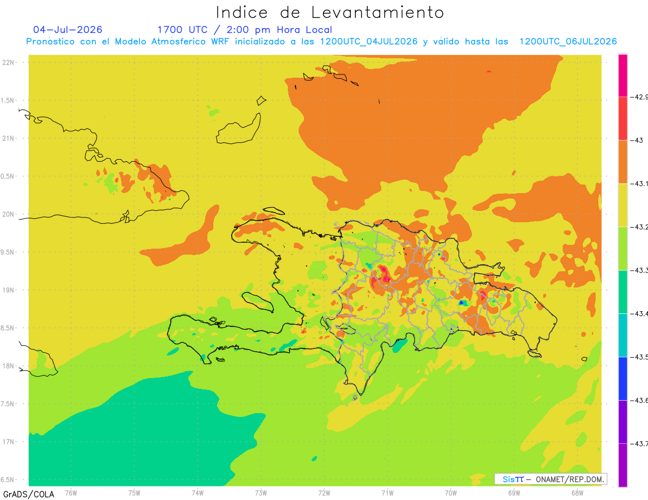Click the title "Indice de Levantamiento"

tap(330, 12)
